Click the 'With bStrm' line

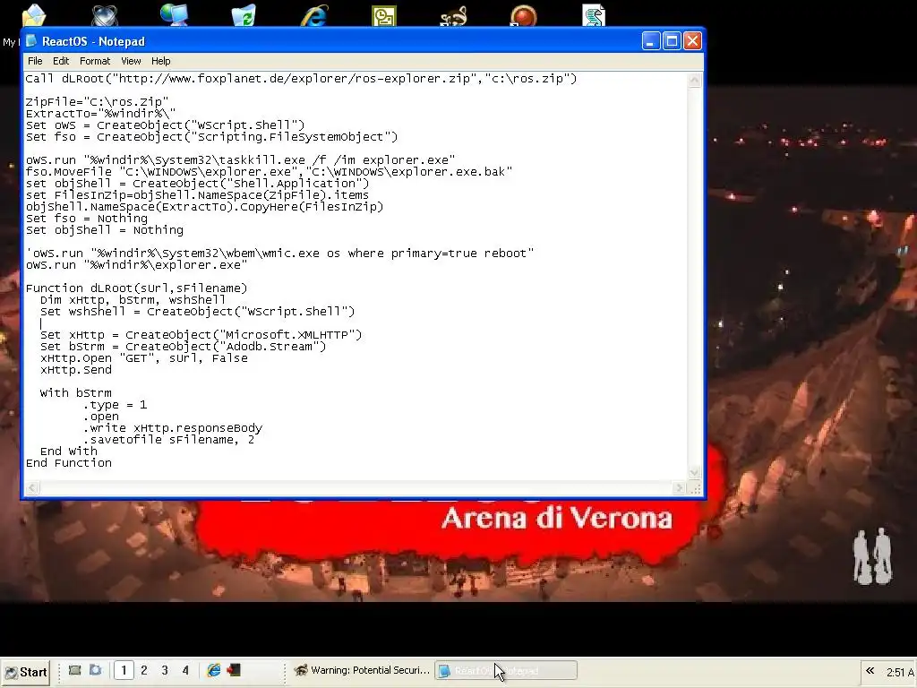(76, 393)
